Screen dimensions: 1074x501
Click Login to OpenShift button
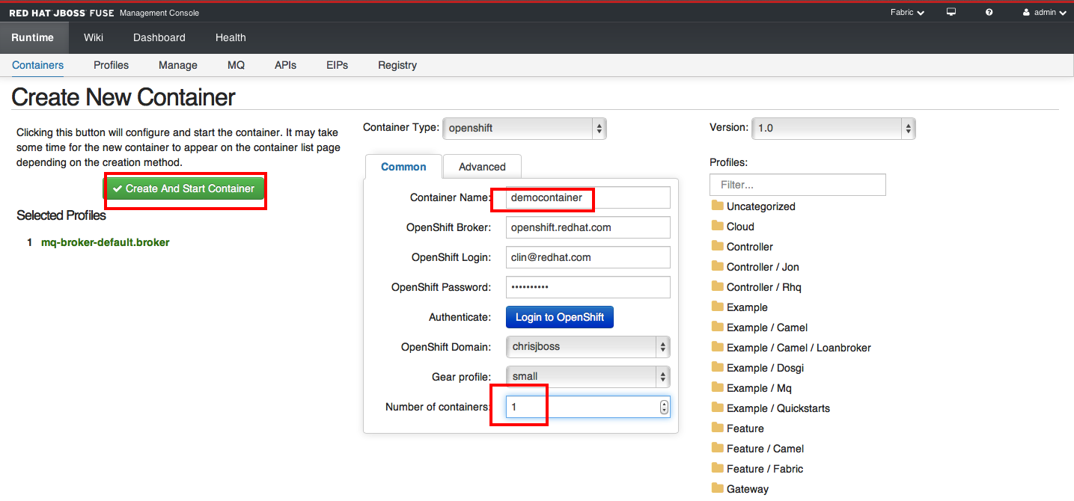(x=560, y=317)
